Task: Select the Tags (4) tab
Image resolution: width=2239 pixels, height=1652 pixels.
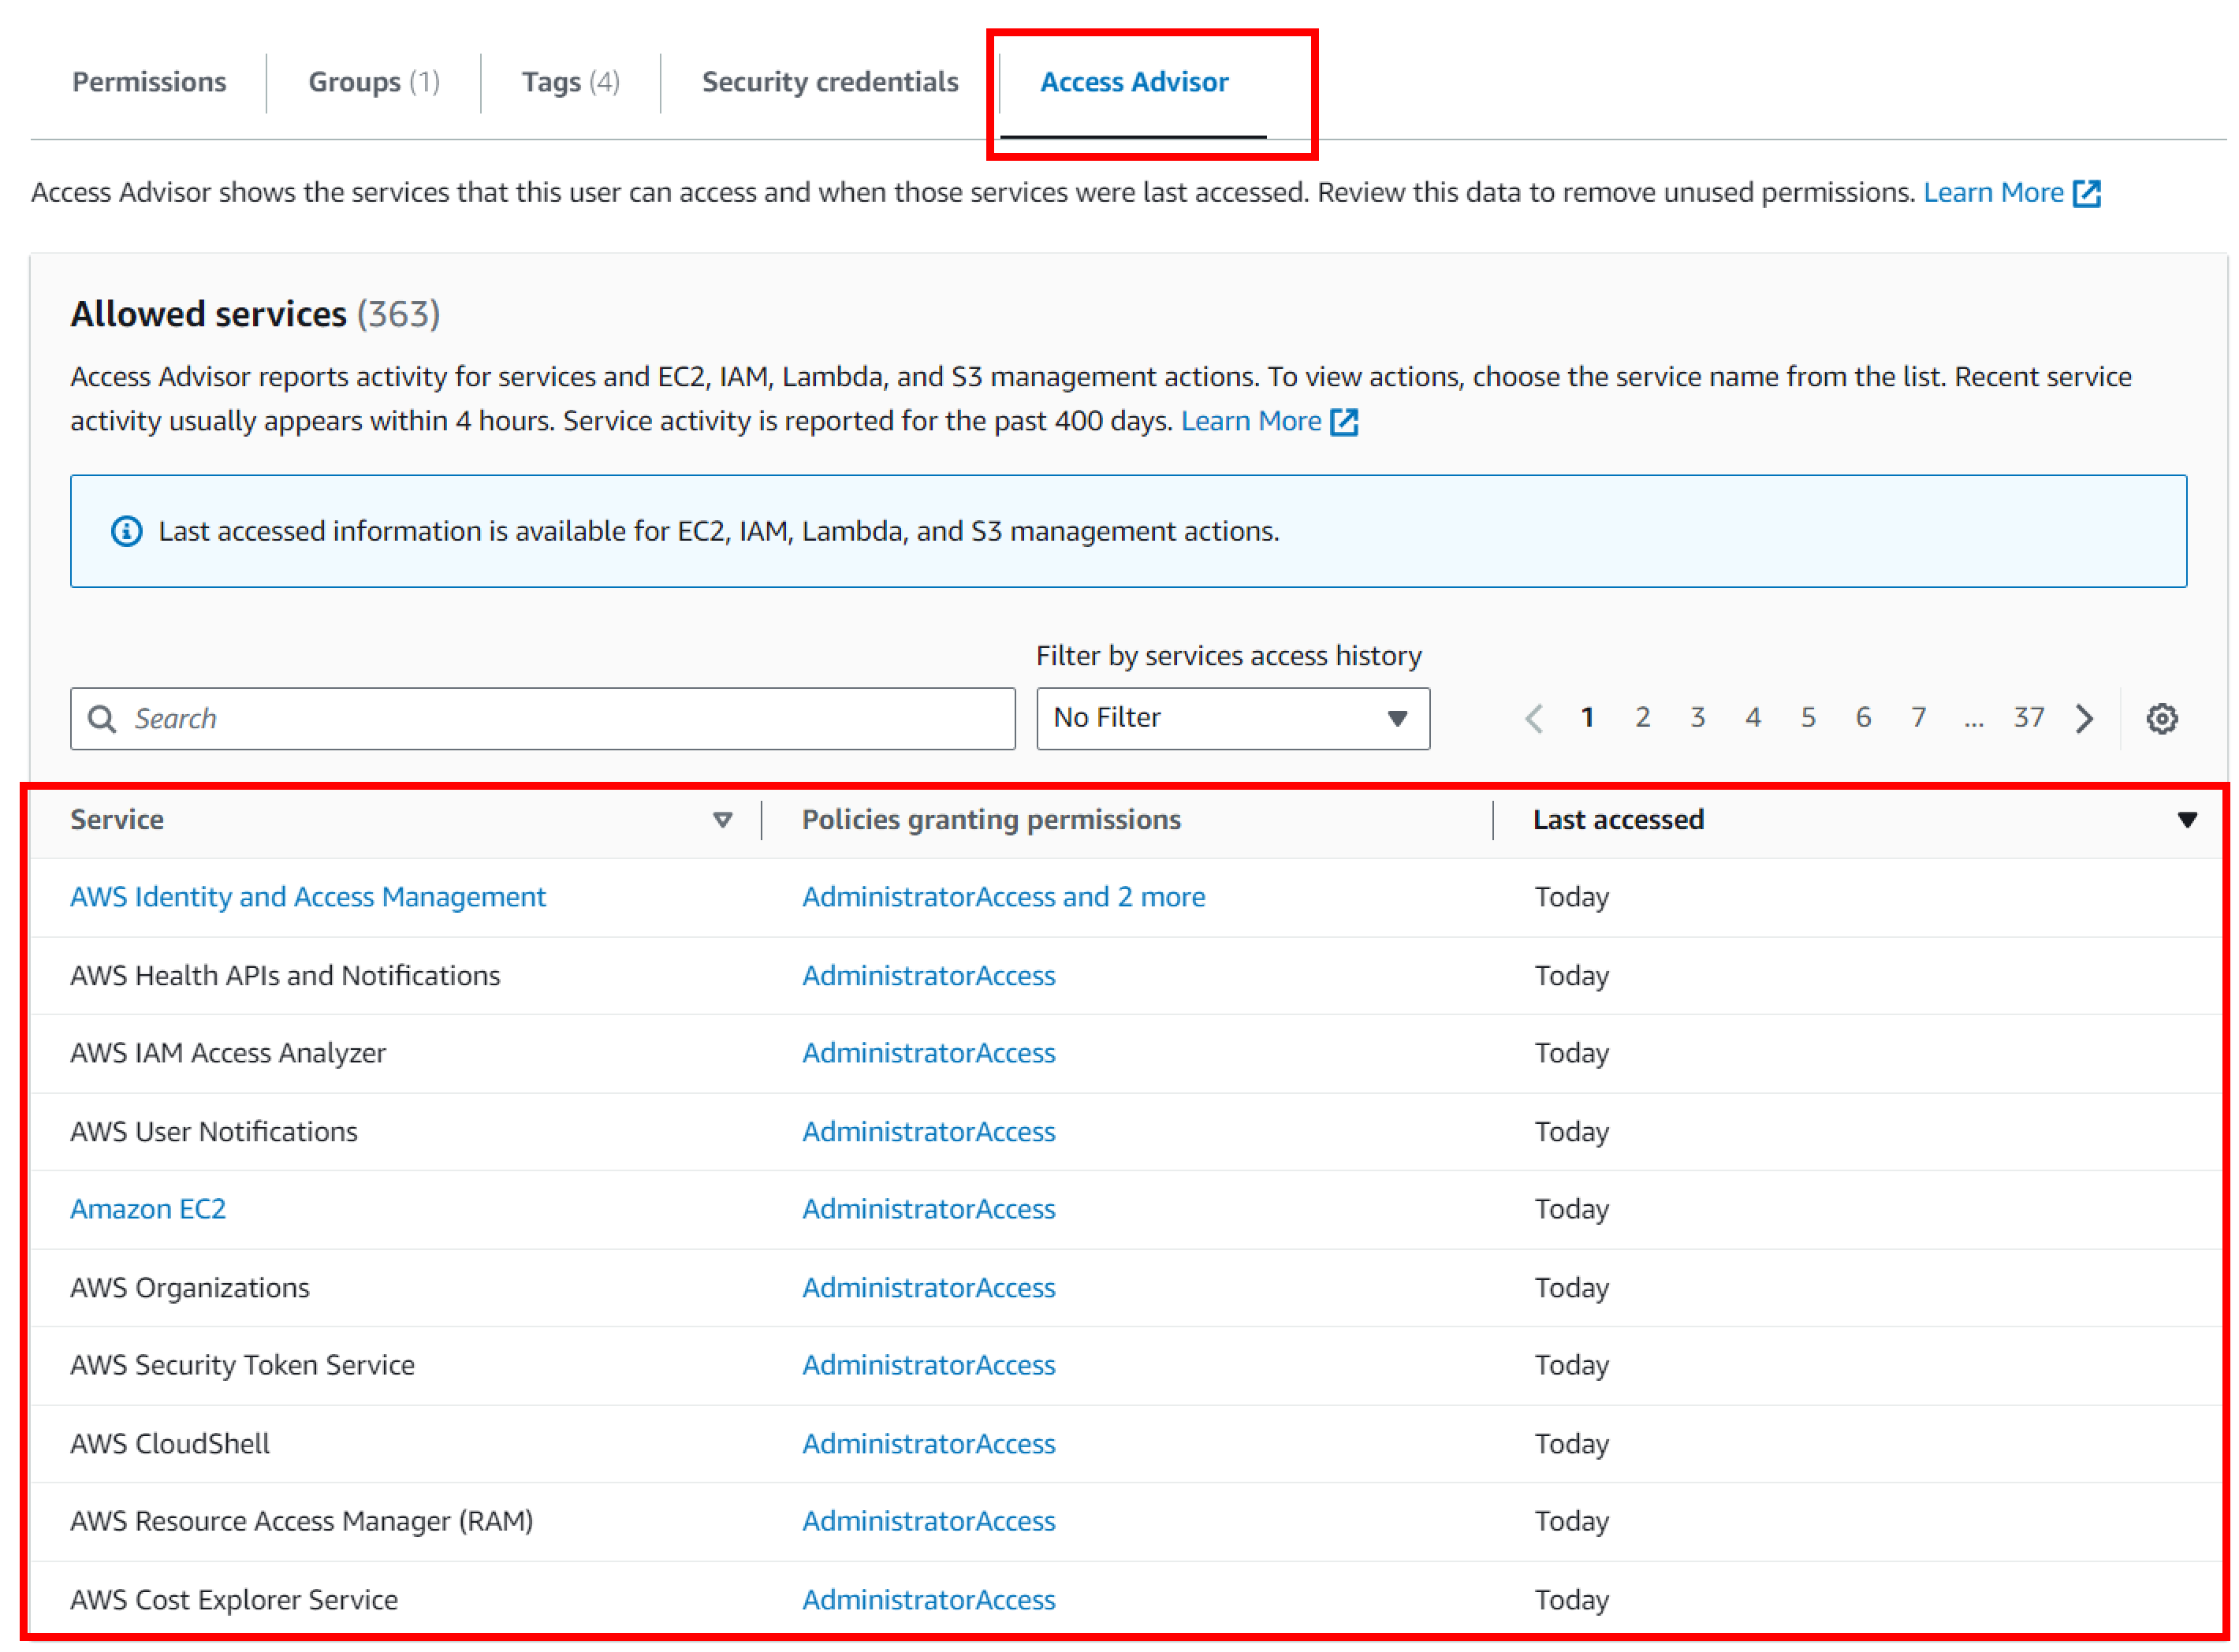Action: [x=571, y=82]
